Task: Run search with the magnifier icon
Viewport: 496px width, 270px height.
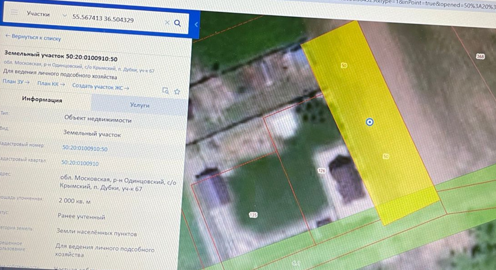Action: [177, 23]
